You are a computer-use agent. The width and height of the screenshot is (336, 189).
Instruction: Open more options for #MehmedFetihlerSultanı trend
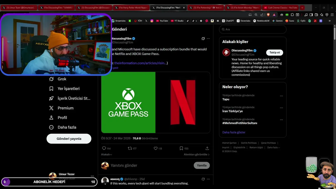click(x=281, y=120)
